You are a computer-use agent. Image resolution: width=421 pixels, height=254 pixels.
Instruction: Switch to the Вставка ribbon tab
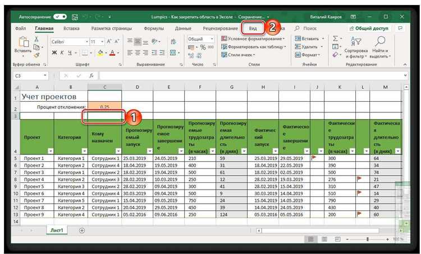[71, 29]
